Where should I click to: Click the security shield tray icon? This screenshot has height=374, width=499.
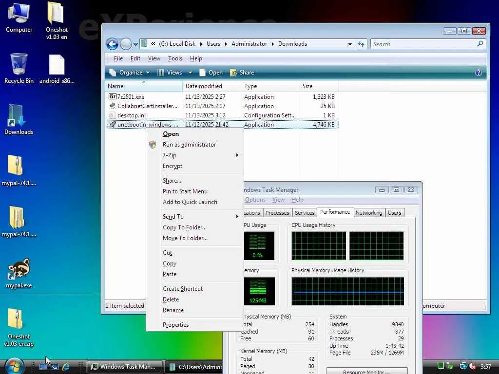450,366
